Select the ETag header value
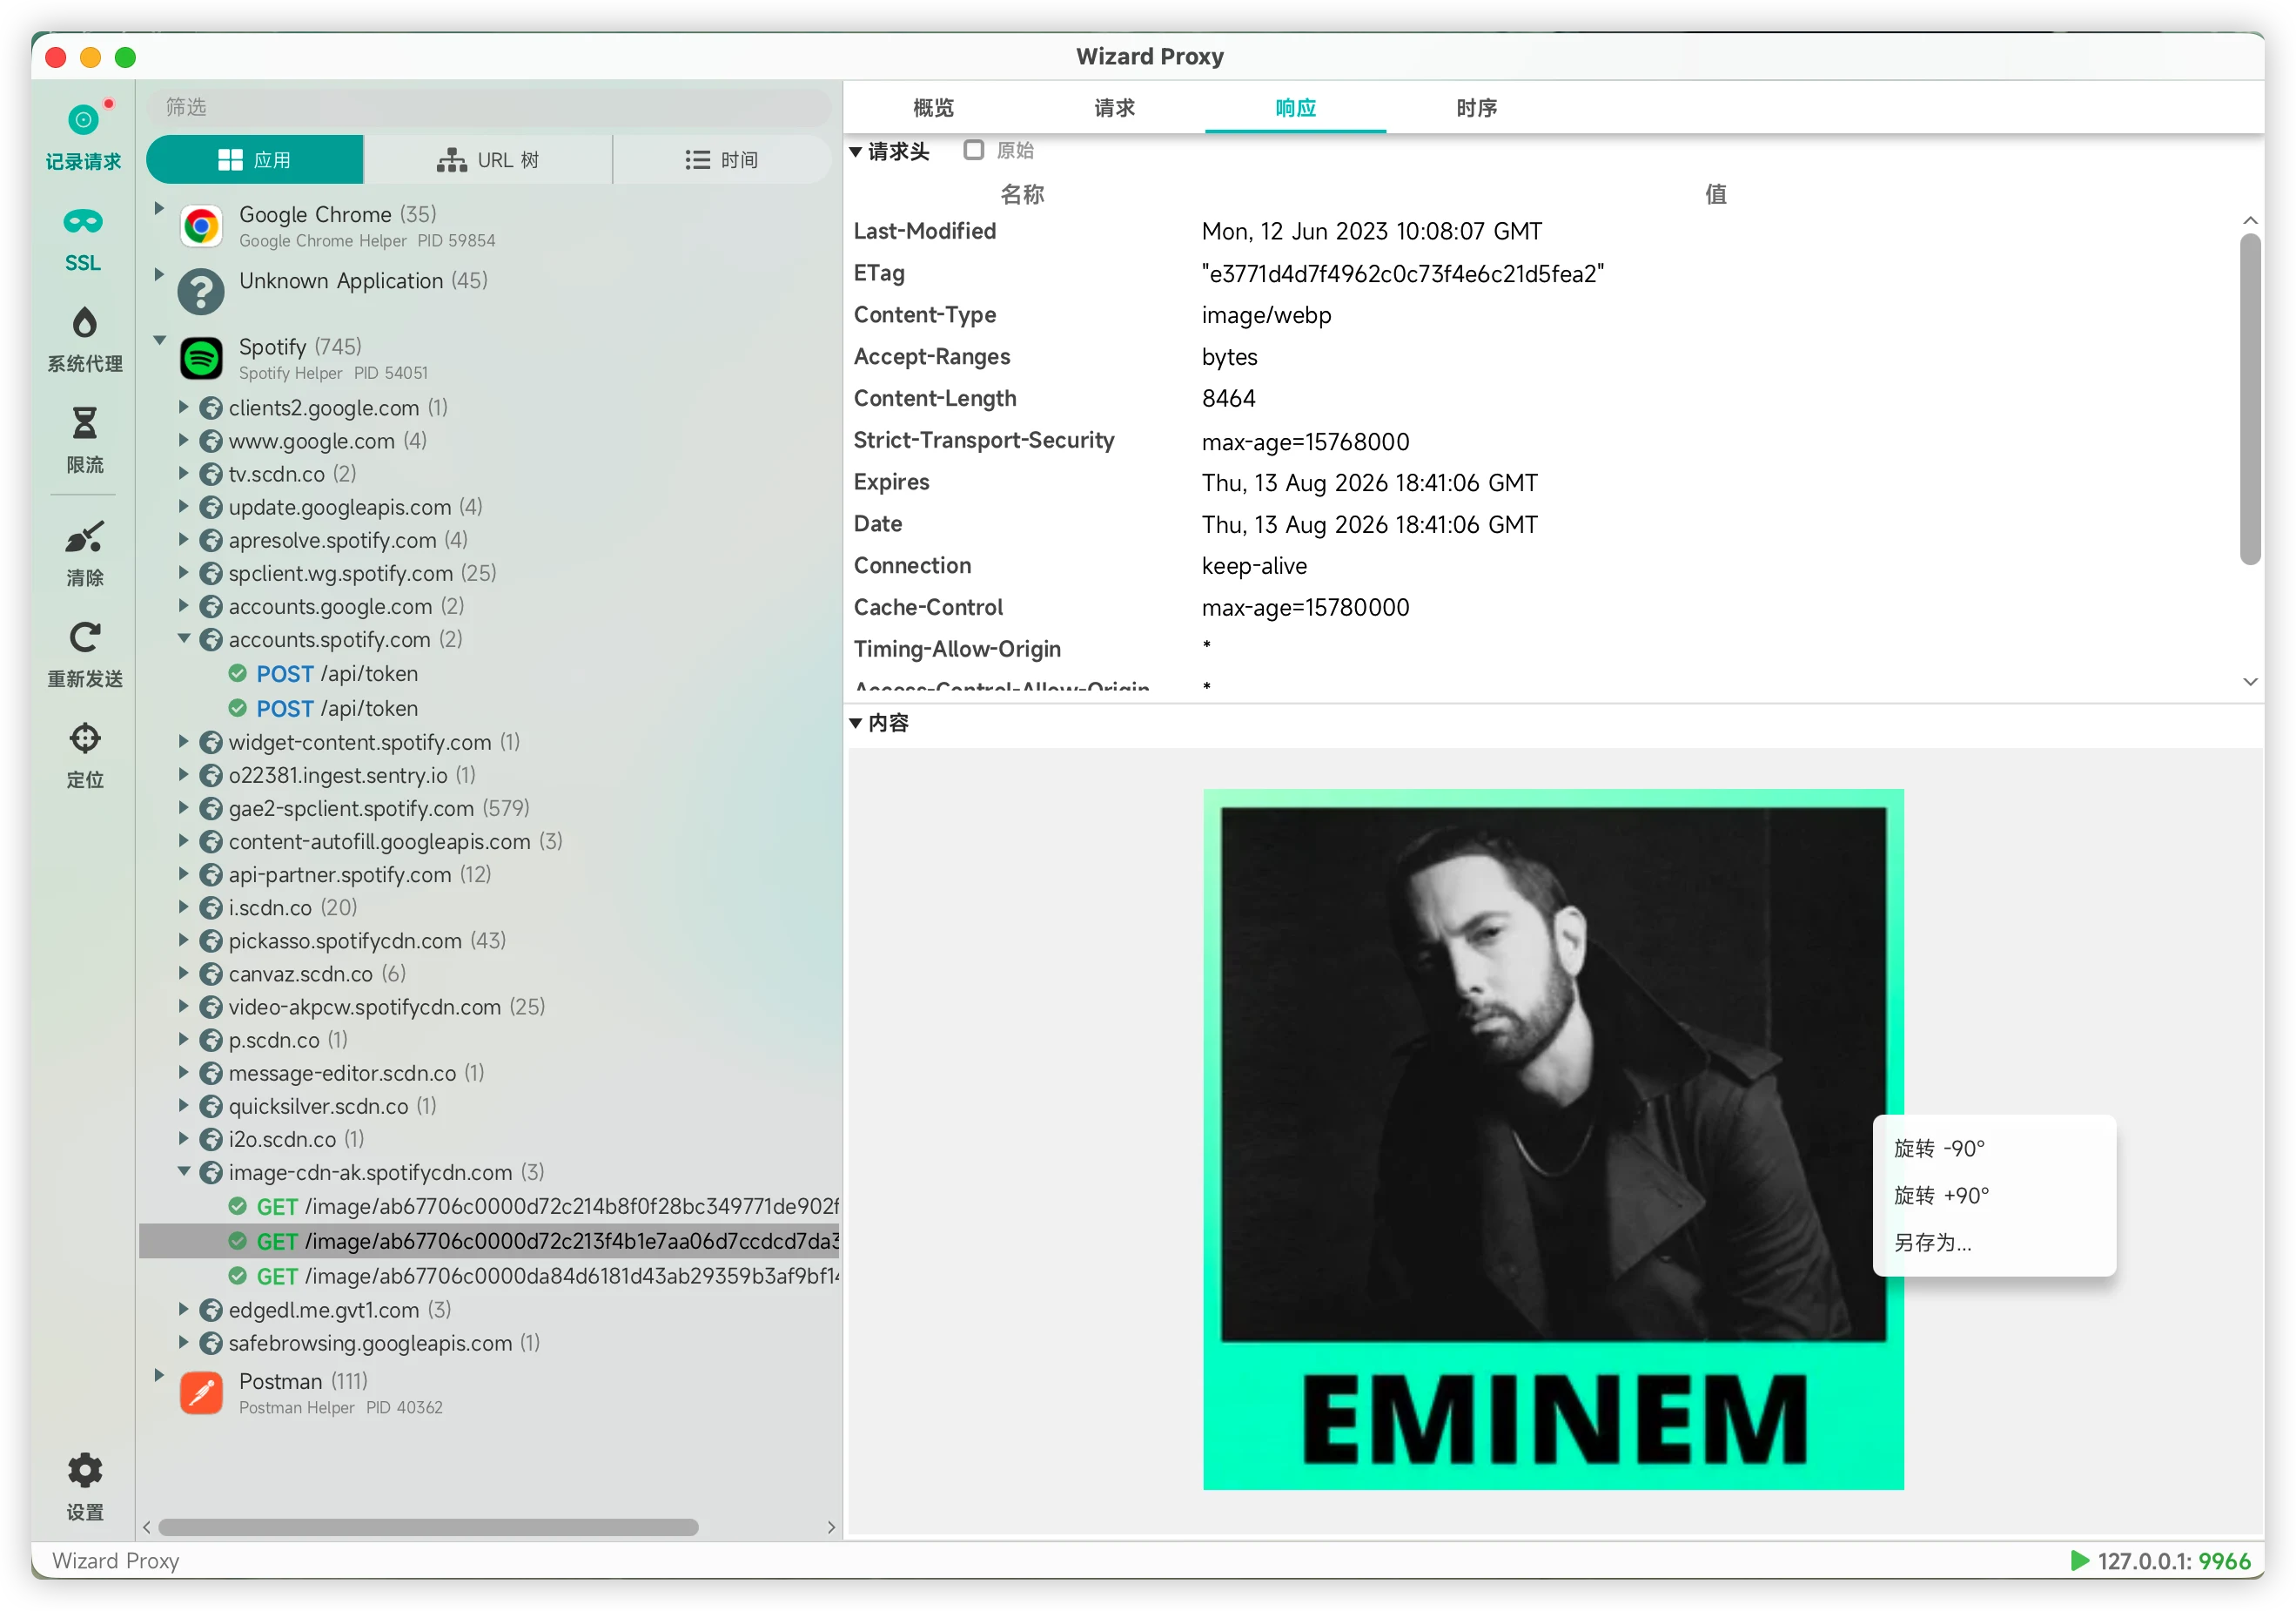Image resolution: width=2296 pixels, height=1611 pixels. coord(1403,273)
